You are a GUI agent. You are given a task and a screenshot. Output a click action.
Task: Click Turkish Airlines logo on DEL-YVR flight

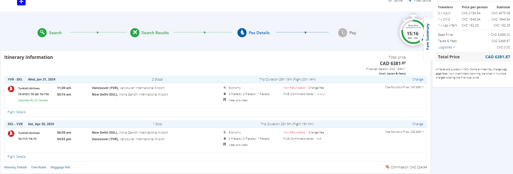[11, 134]
